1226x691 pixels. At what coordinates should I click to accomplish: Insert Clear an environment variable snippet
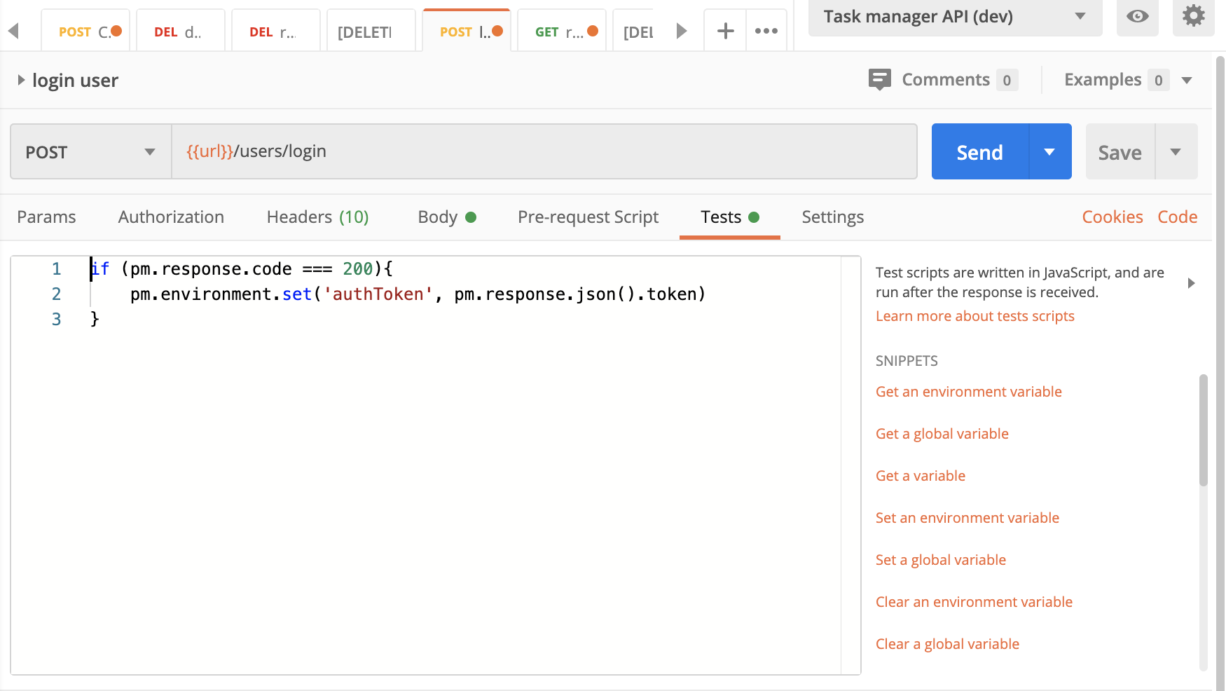(974, 602)
